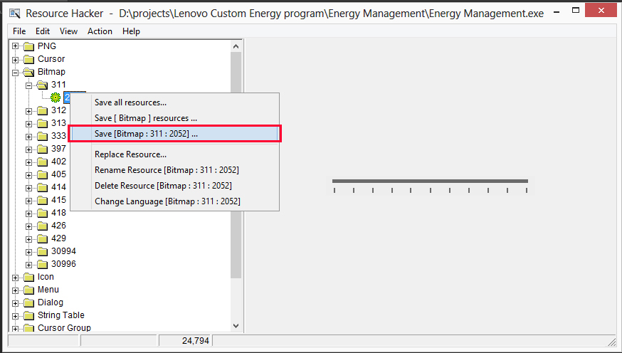Open the Action menu
Screen dimensions: 622x353
(100, 31)
